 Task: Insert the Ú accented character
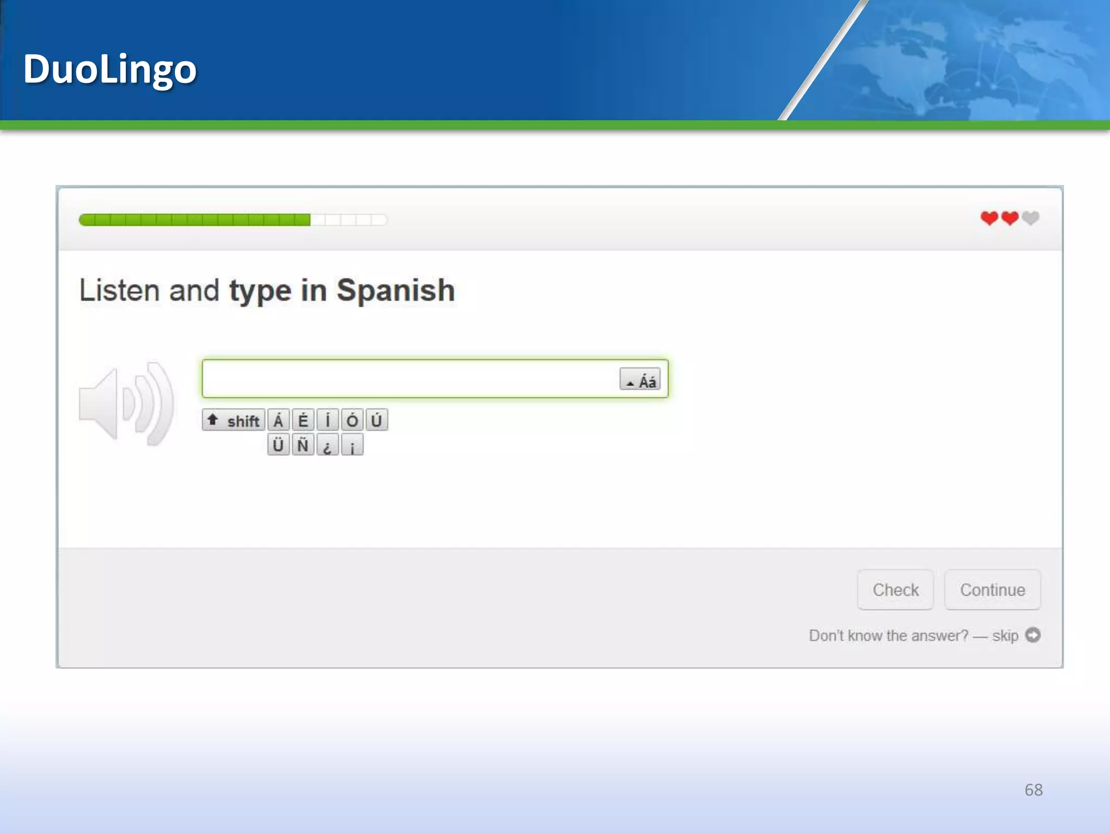click(377, 420)
